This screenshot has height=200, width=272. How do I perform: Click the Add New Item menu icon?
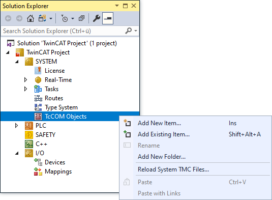tap(127, 123)
